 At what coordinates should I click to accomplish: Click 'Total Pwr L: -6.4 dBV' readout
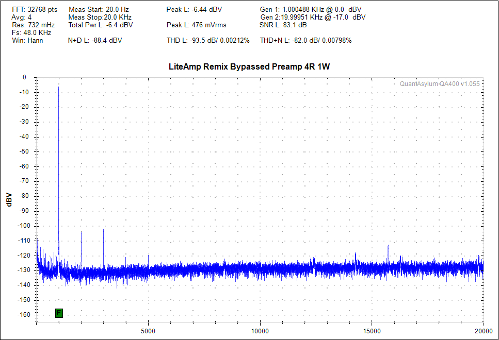[x=101, y=25]
